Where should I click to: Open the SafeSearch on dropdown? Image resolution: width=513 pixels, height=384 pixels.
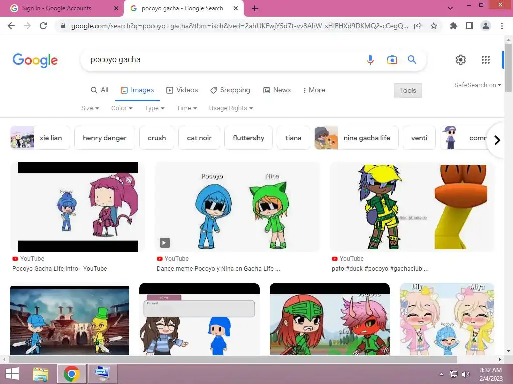tap(477, 85)
